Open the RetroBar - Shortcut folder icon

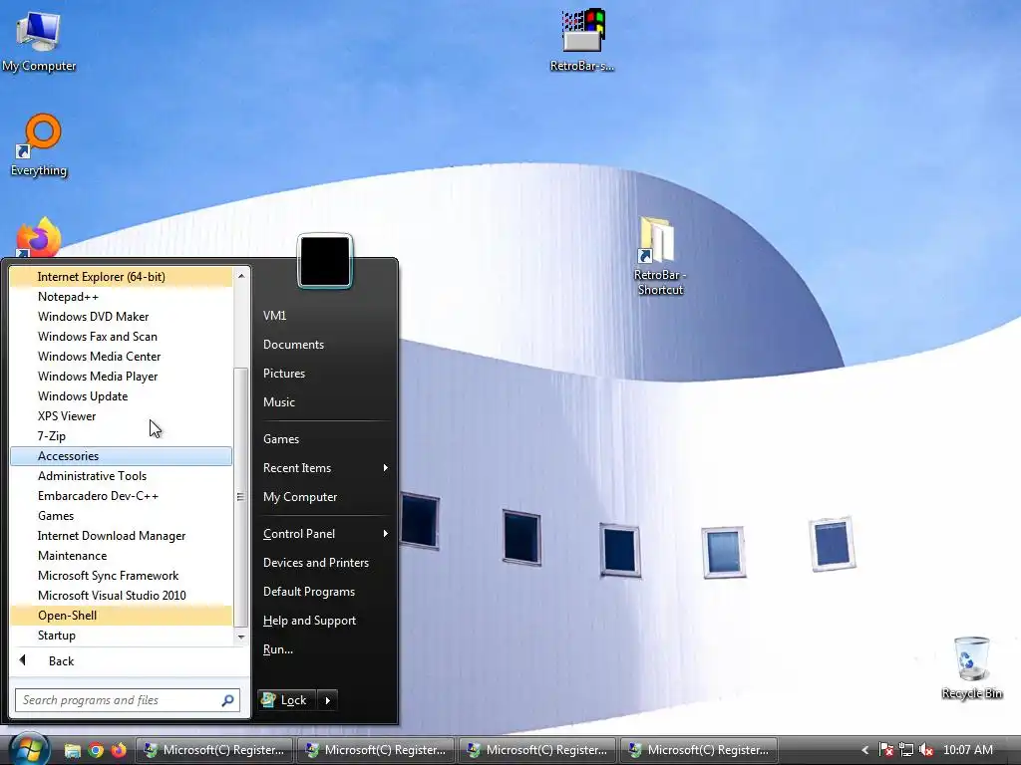point(660,256)
